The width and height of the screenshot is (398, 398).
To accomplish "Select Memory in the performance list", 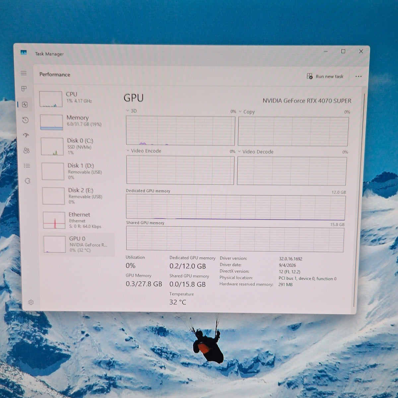I will pyautogui.click(x=77, y=122).
